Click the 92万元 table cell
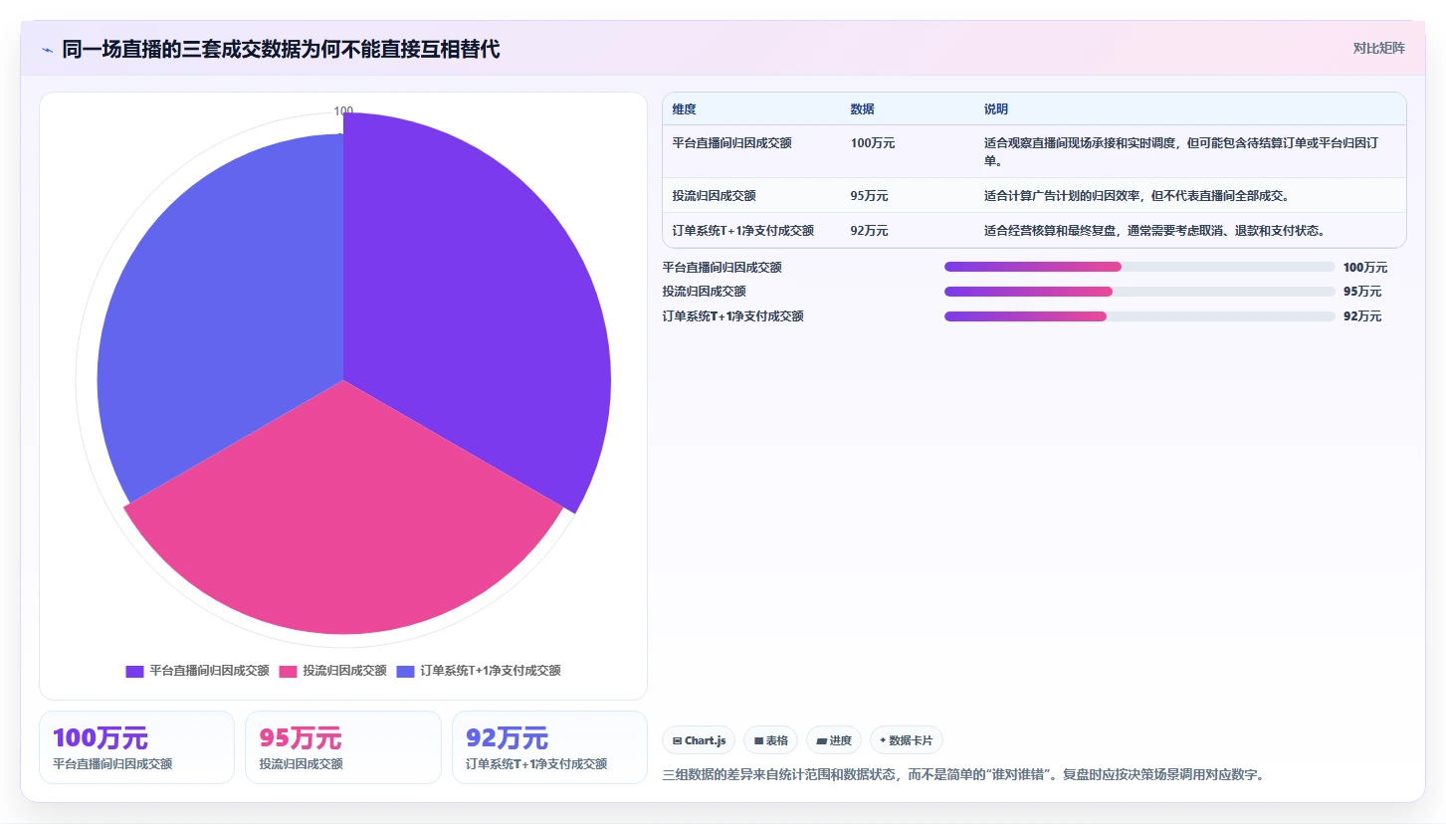 point(869,230)
